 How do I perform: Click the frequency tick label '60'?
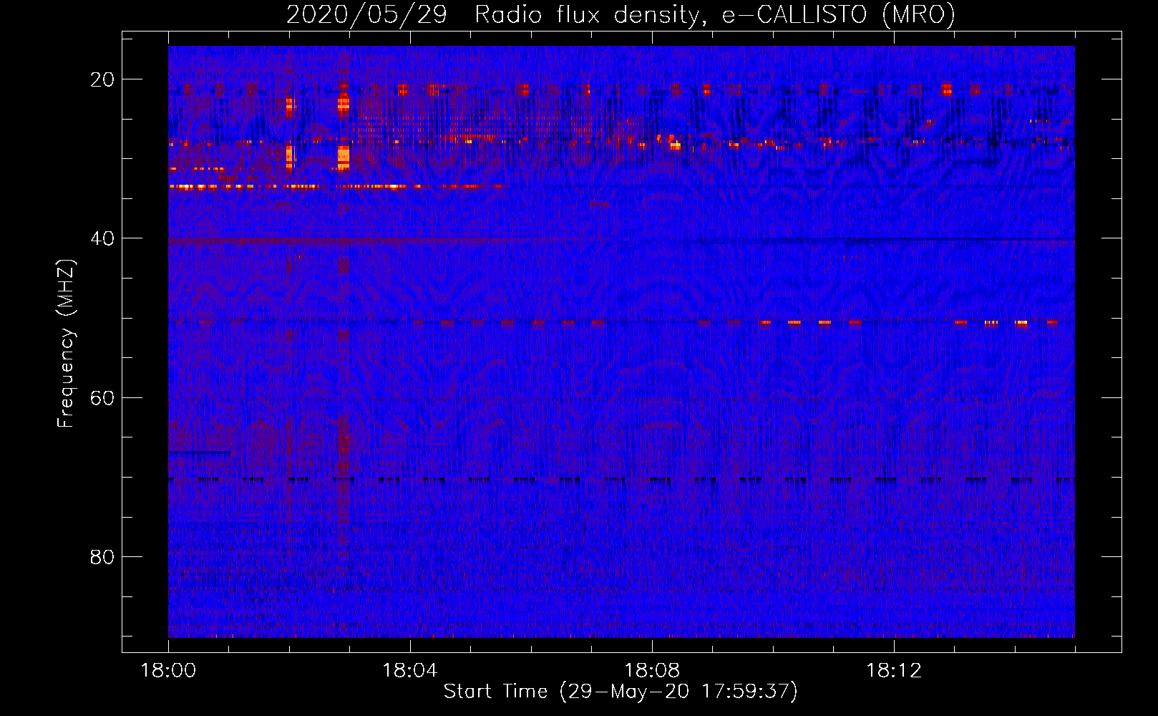click(103, 397)
